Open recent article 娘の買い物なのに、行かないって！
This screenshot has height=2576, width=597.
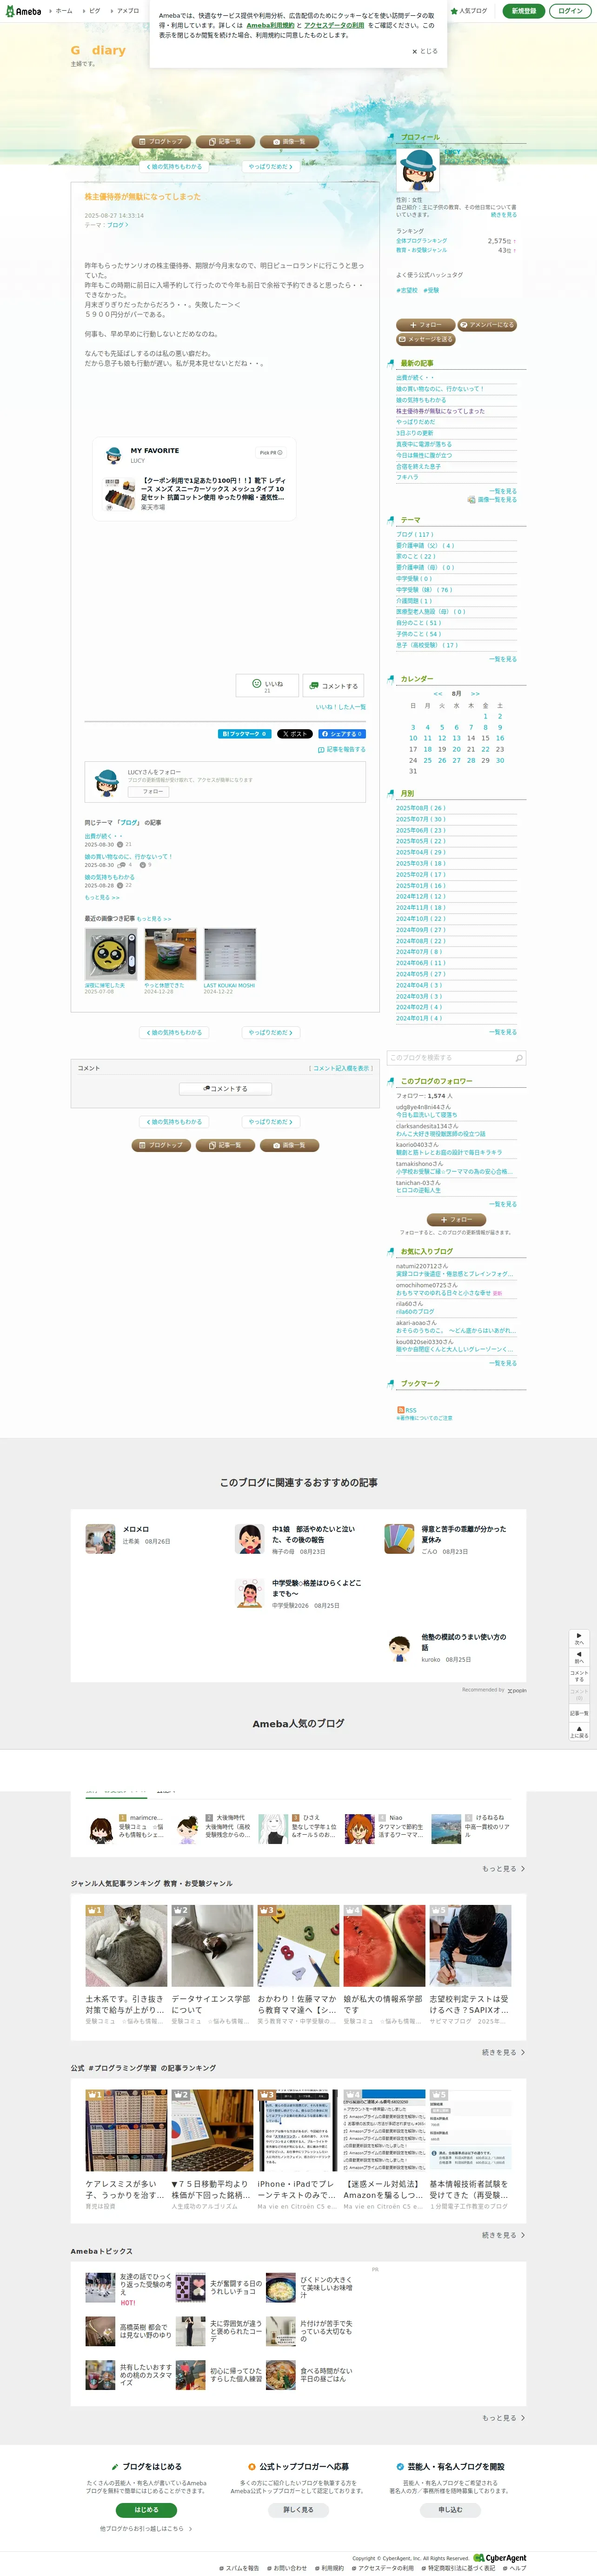click(439, 389)
